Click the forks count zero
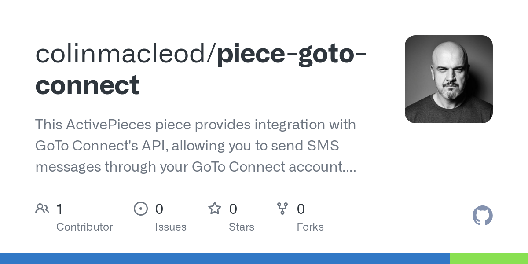The width and height of the screenshot is (528, 264). pyautogui.click(x=301, y=209)
